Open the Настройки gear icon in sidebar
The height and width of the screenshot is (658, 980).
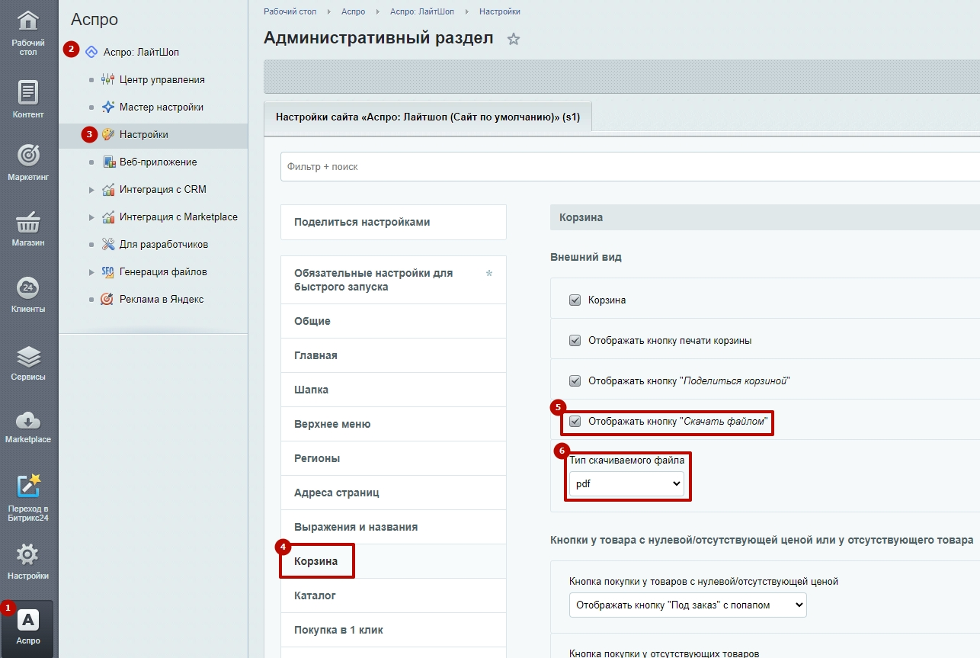(28, 554)
